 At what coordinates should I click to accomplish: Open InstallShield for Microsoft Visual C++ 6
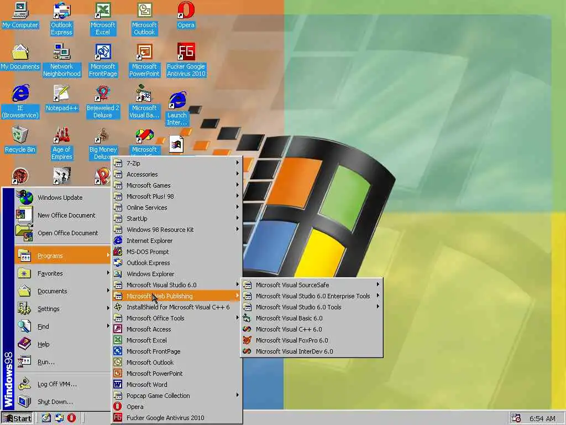(177, 307)
